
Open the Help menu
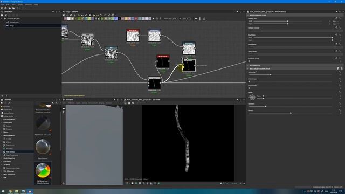(36, 5)
